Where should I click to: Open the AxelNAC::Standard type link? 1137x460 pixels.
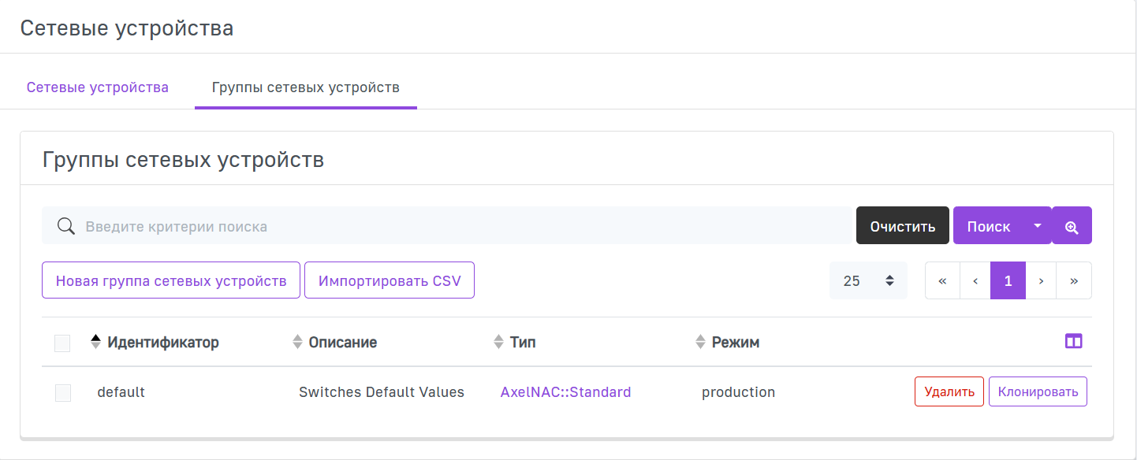565,392
